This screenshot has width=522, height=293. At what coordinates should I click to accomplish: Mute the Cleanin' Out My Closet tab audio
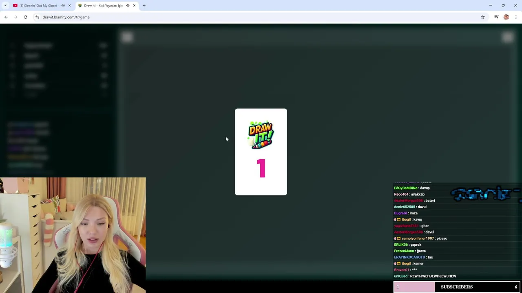pyautogui.click(x=63, y=5)
